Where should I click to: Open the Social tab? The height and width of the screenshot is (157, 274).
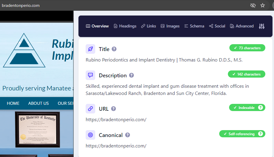217,26
